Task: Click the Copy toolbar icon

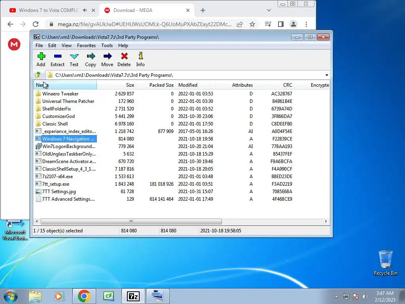Action: [91, 60]
